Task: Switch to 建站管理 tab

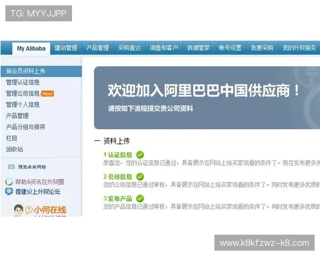Action: [66, 48]
